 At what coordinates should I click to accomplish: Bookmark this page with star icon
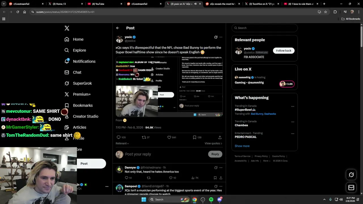(326, 12)
